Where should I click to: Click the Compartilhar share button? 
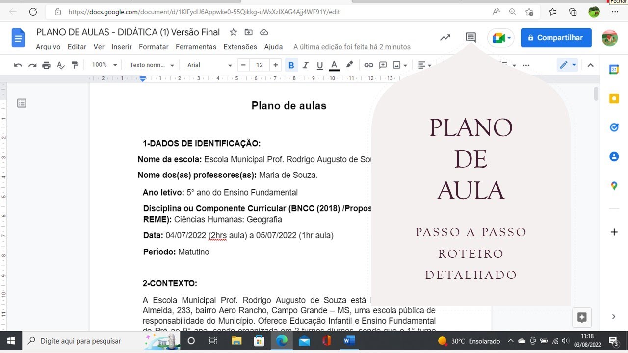(556, 38)
